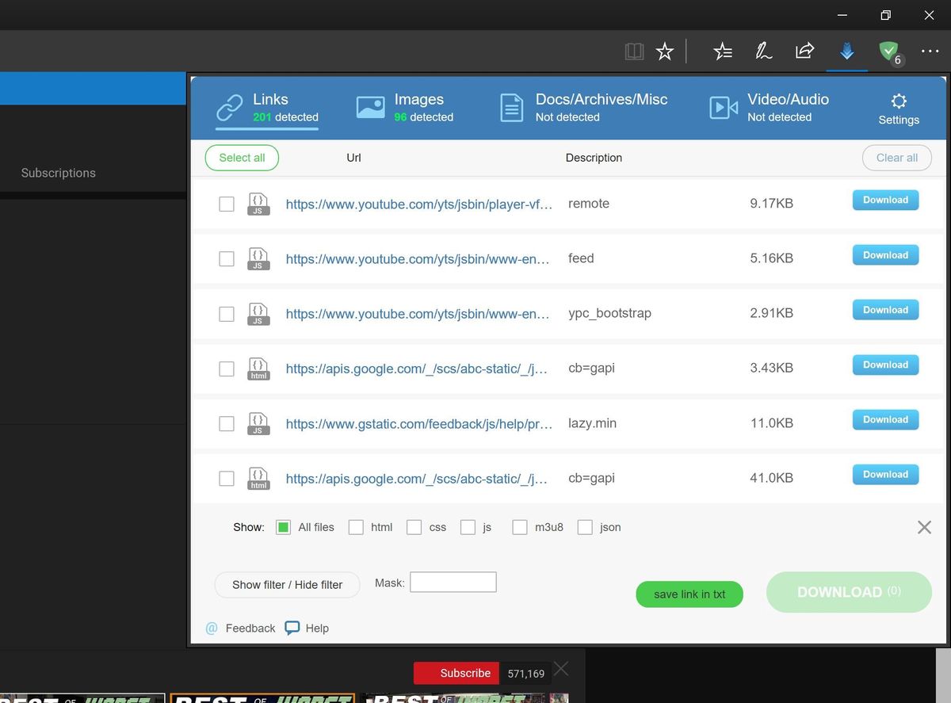951x703 pixels.
Task: Tick the checkbox beside the lazy.min file
Action: coord(226,423)
